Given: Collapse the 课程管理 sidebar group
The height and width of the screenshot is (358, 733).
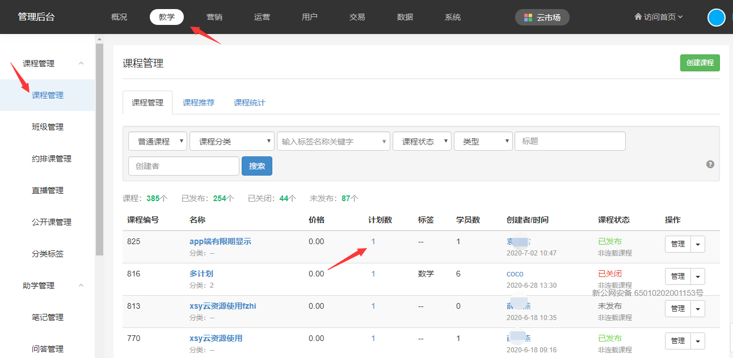Looking at the screenshot, I should coord(81,63).
